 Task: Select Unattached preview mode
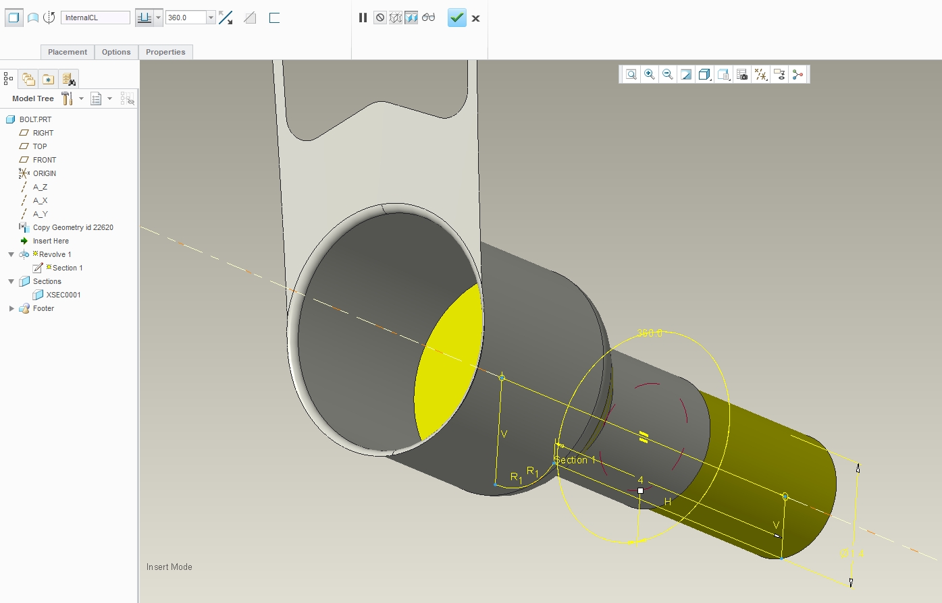tap(396, 18)
